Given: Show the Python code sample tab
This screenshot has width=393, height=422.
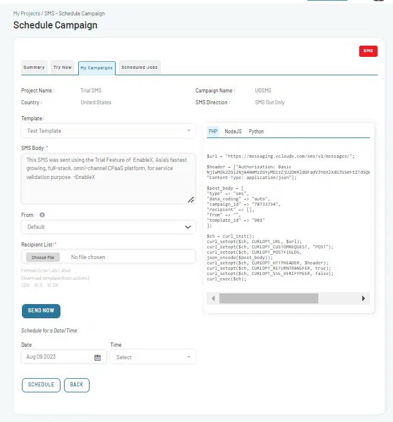Looking at the screenshot, I should point(256,132).
